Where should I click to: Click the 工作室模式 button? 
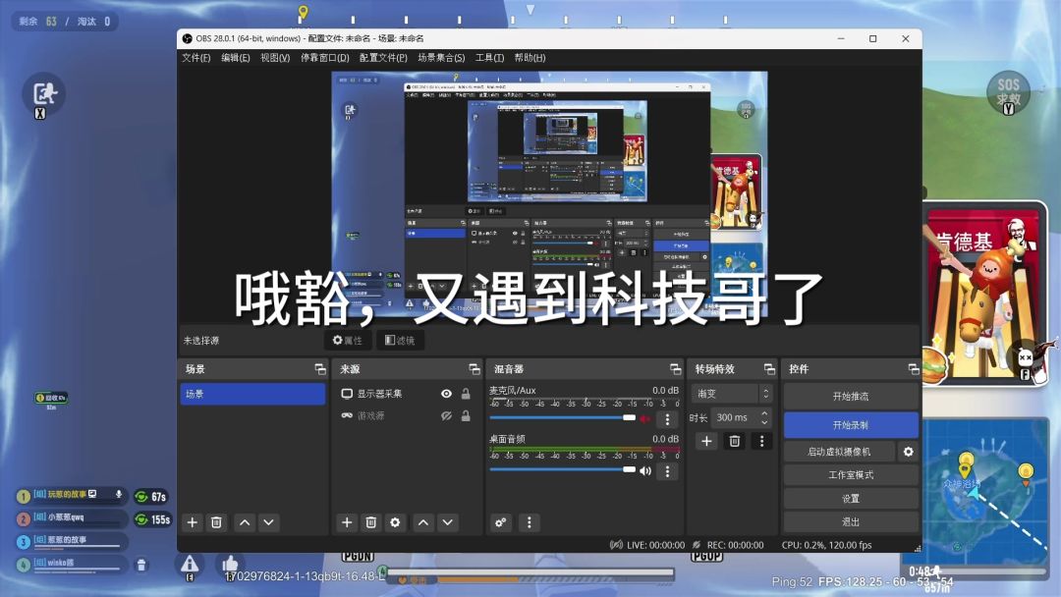[x=851, y=474]
